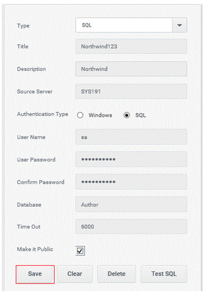Open the Type dropdown arrow
This screenshot has width=209, height=292.
point(179,25)
